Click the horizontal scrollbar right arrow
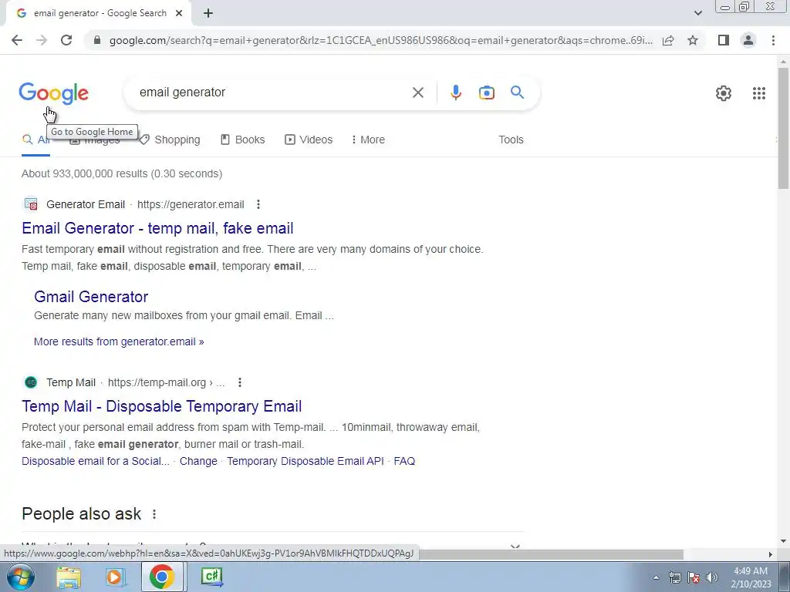The height and width of the screenshot is (592, 790). click(x=770, y=554)
